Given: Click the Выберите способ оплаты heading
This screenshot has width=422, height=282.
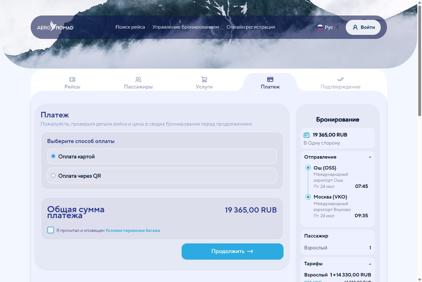Looking at the screenshot, I should pyautogui.click(x=81, y=141).
